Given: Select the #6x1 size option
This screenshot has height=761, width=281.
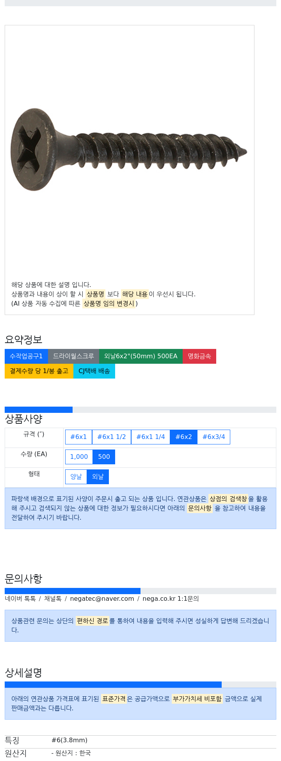Looking at the screenshot, I should tap(78, 437).
